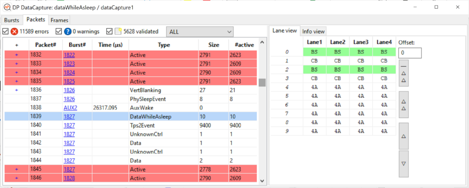Follow the AUX2 burst link
This screenshot has width=469, height=188.
pyautogui.click(x=71, y=108)
